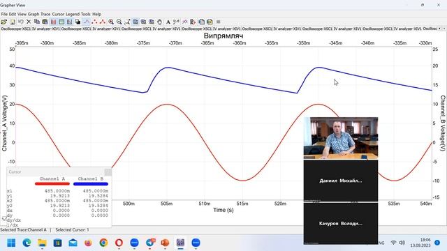The image size is (447, 251).
Task: Open the Legend menu
Action: pos(73,14)
